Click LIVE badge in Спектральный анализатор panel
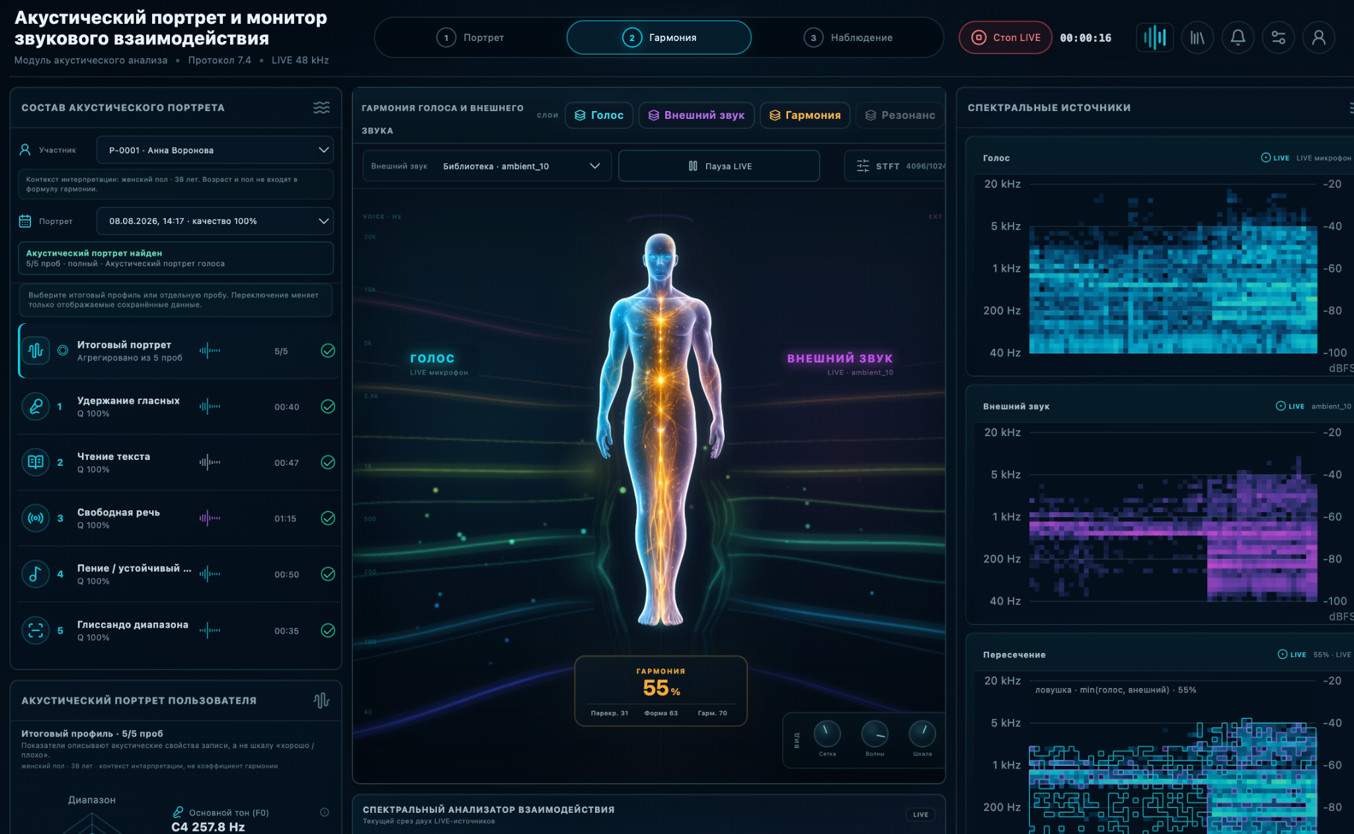 pyautogui.click(x=920, y=815)
